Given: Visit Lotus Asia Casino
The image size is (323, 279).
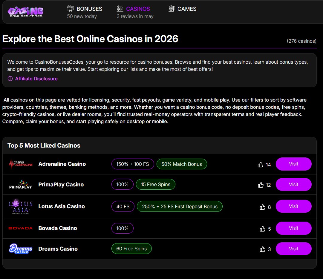Looking at the screenshot, I should [x=293, y=206].
